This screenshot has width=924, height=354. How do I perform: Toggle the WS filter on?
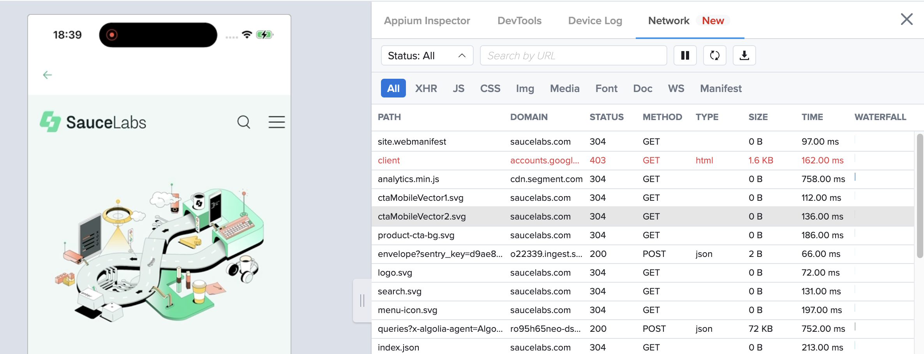click(x=676, y=88)
